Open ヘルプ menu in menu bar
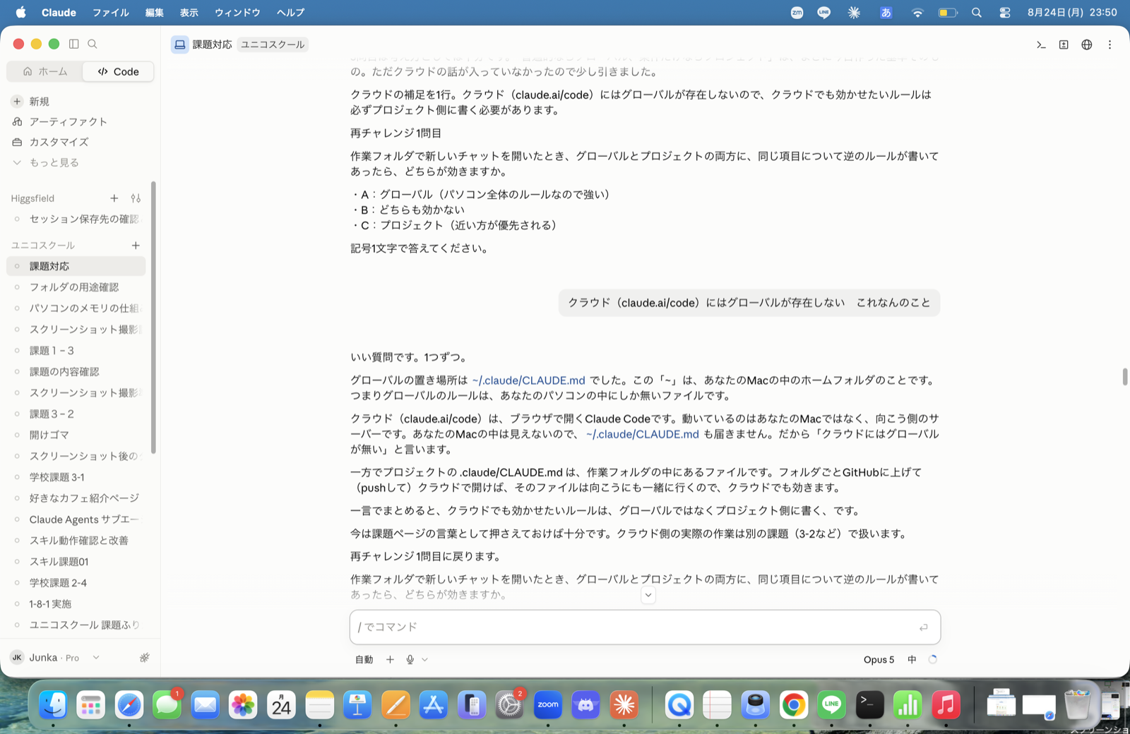Viewport: 1130px width, 734px height. 290,12
